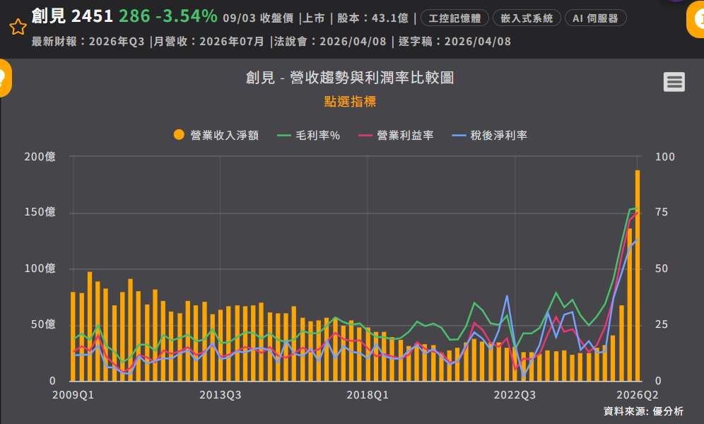Open 月營收 2026年07月 report link
This screenshot has width=704, height=424.
tap(209, 41)
